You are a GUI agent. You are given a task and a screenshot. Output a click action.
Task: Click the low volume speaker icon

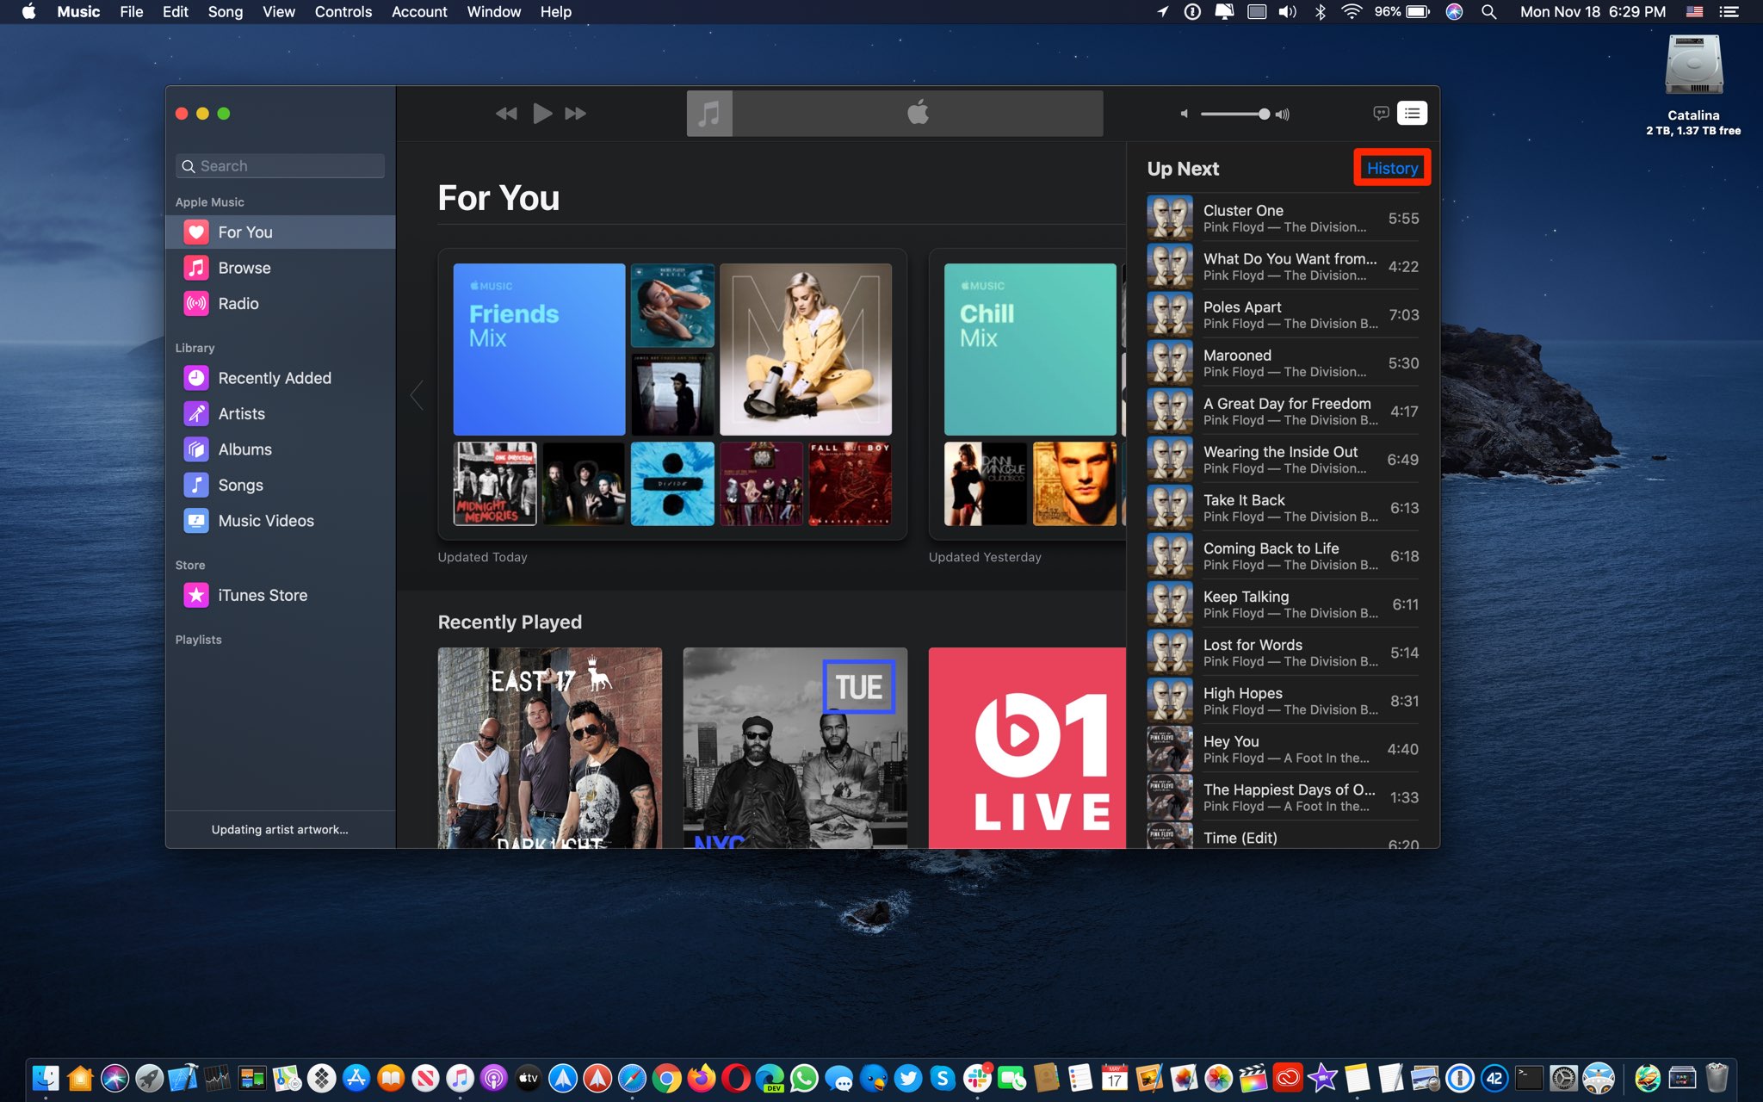pos(1185,114)
